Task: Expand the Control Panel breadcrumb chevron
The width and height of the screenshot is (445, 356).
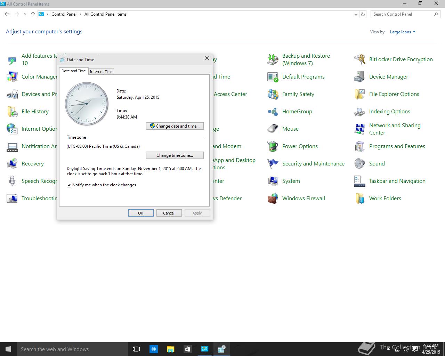Action: [x=81, y=14]
